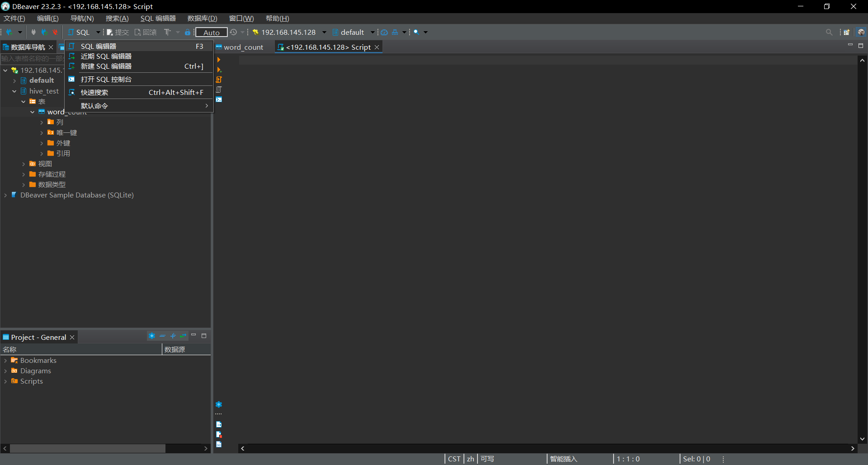Collapse the hive_test database node
The width and height of the screenshot is (868, 465).
[14, 91]
